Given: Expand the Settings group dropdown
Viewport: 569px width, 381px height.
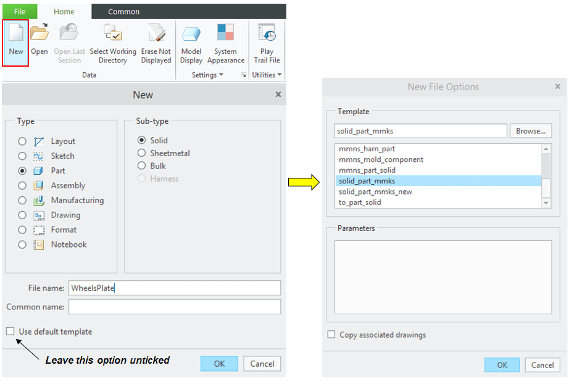Looking at the screenshot, I should coord(208,75).
